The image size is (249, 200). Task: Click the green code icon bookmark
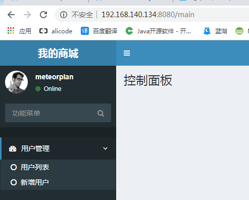pyautogui.click(x=239, y=31)
